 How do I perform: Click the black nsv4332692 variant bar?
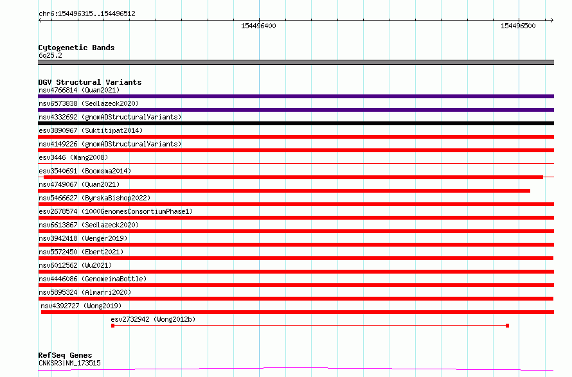click(x=296, y=123)
